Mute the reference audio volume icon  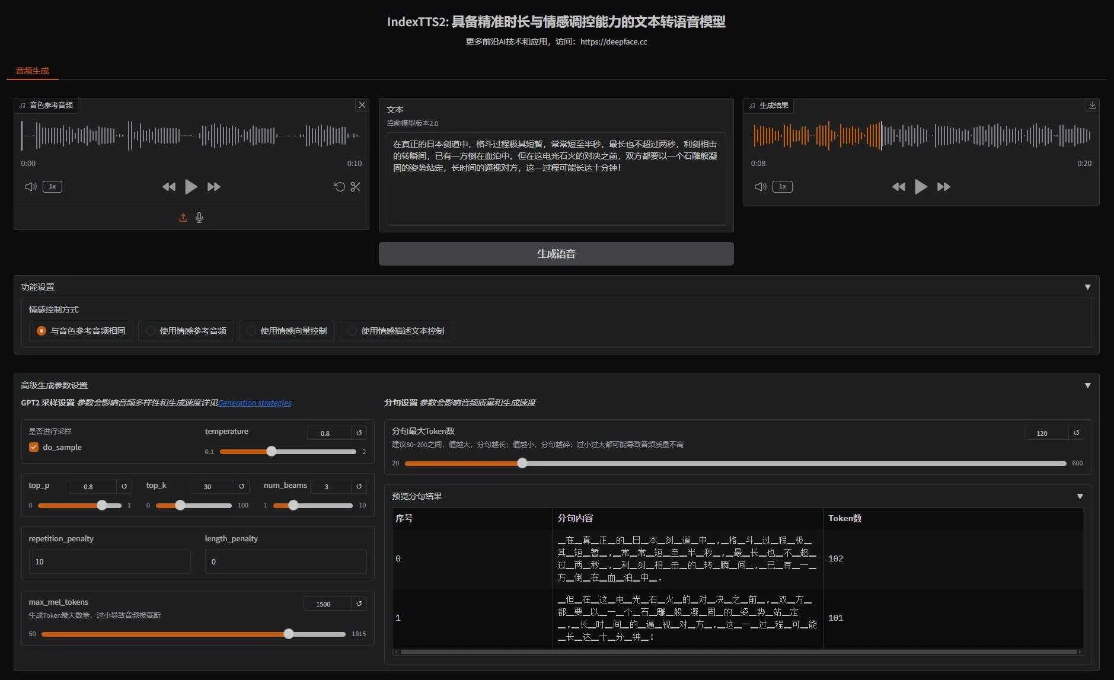pyautogui.click(x=30, y=187)
